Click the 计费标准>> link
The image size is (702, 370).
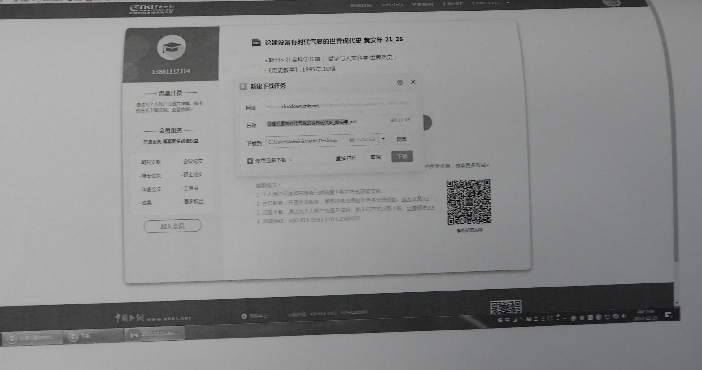[x=420, y=208]
